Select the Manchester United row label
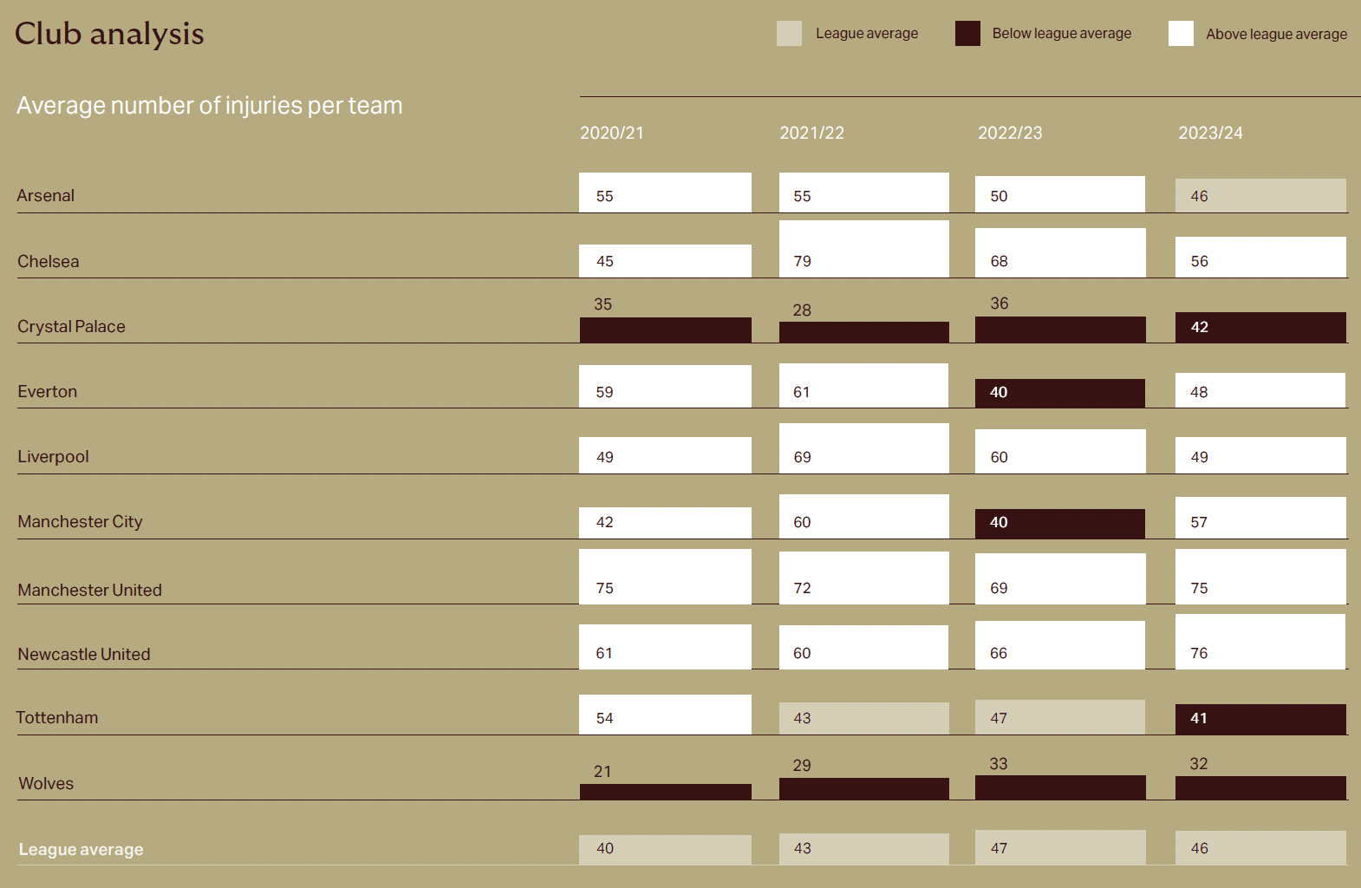Screen dimensions: 1361x888 [x=89, y=590]
